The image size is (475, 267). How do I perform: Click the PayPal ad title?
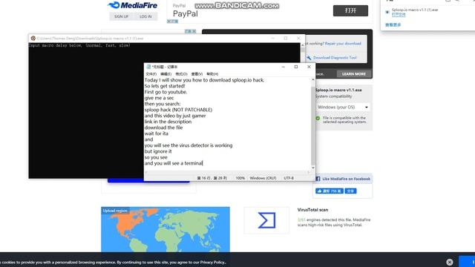185,13
